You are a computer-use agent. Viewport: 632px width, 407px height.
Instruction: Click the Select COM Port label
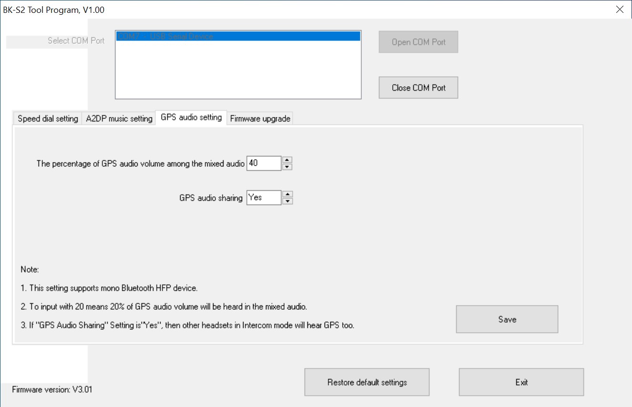[x=76, y=41]
